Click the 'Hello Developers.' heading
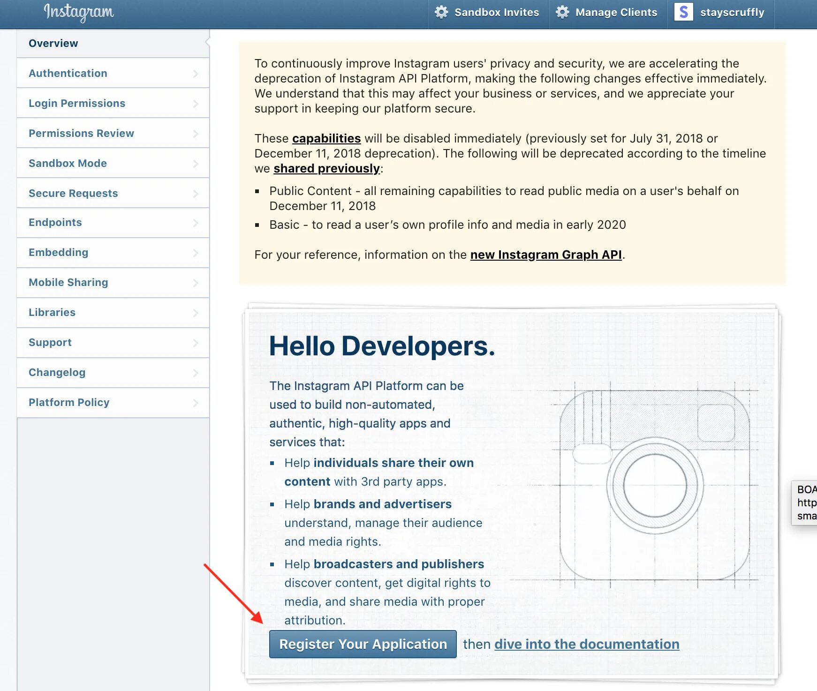817x691 pixels. (x=382, y=346)
